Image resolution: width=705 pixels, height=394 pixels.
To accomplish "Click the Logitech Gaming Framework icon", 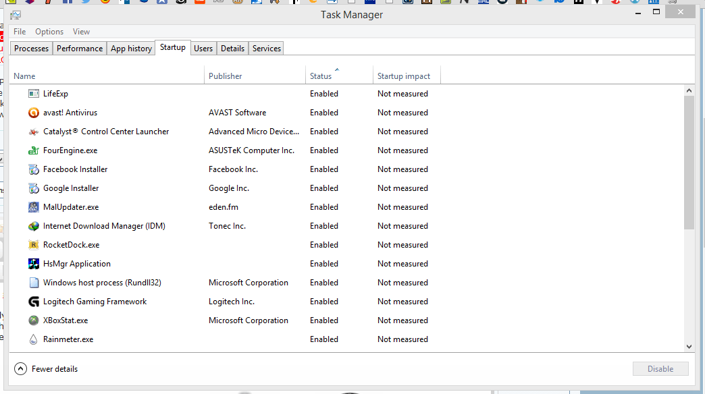I will (x=34, y=301).
